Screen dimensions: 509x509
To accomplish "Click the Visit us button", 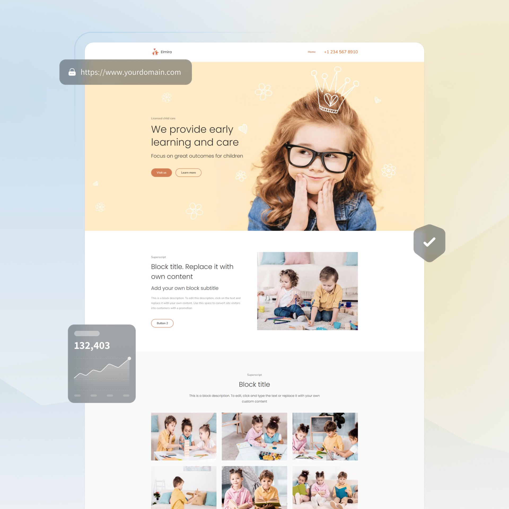I will coord(162,173).
